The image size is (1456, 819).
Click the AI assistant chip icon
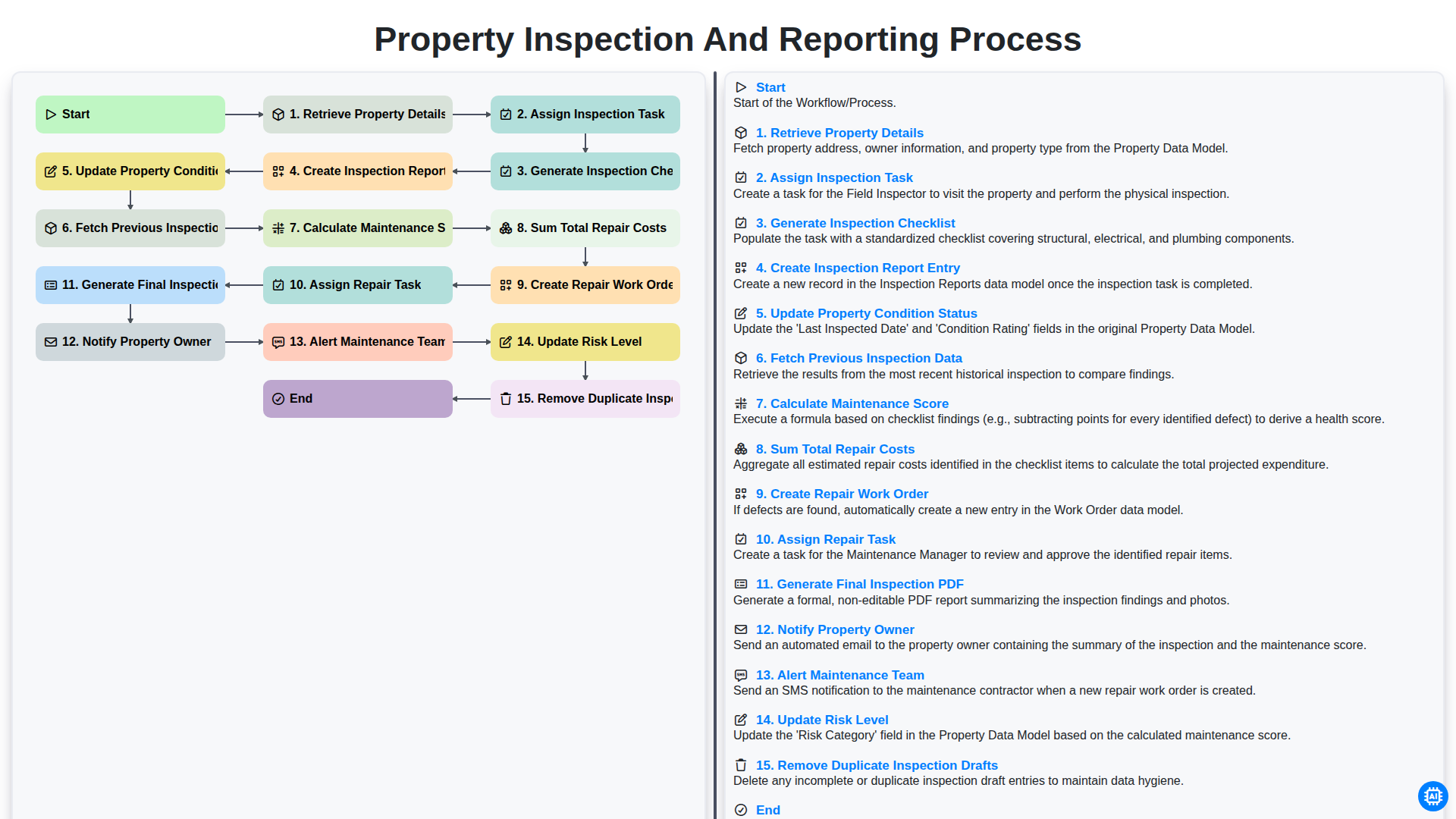point(1432,796)
